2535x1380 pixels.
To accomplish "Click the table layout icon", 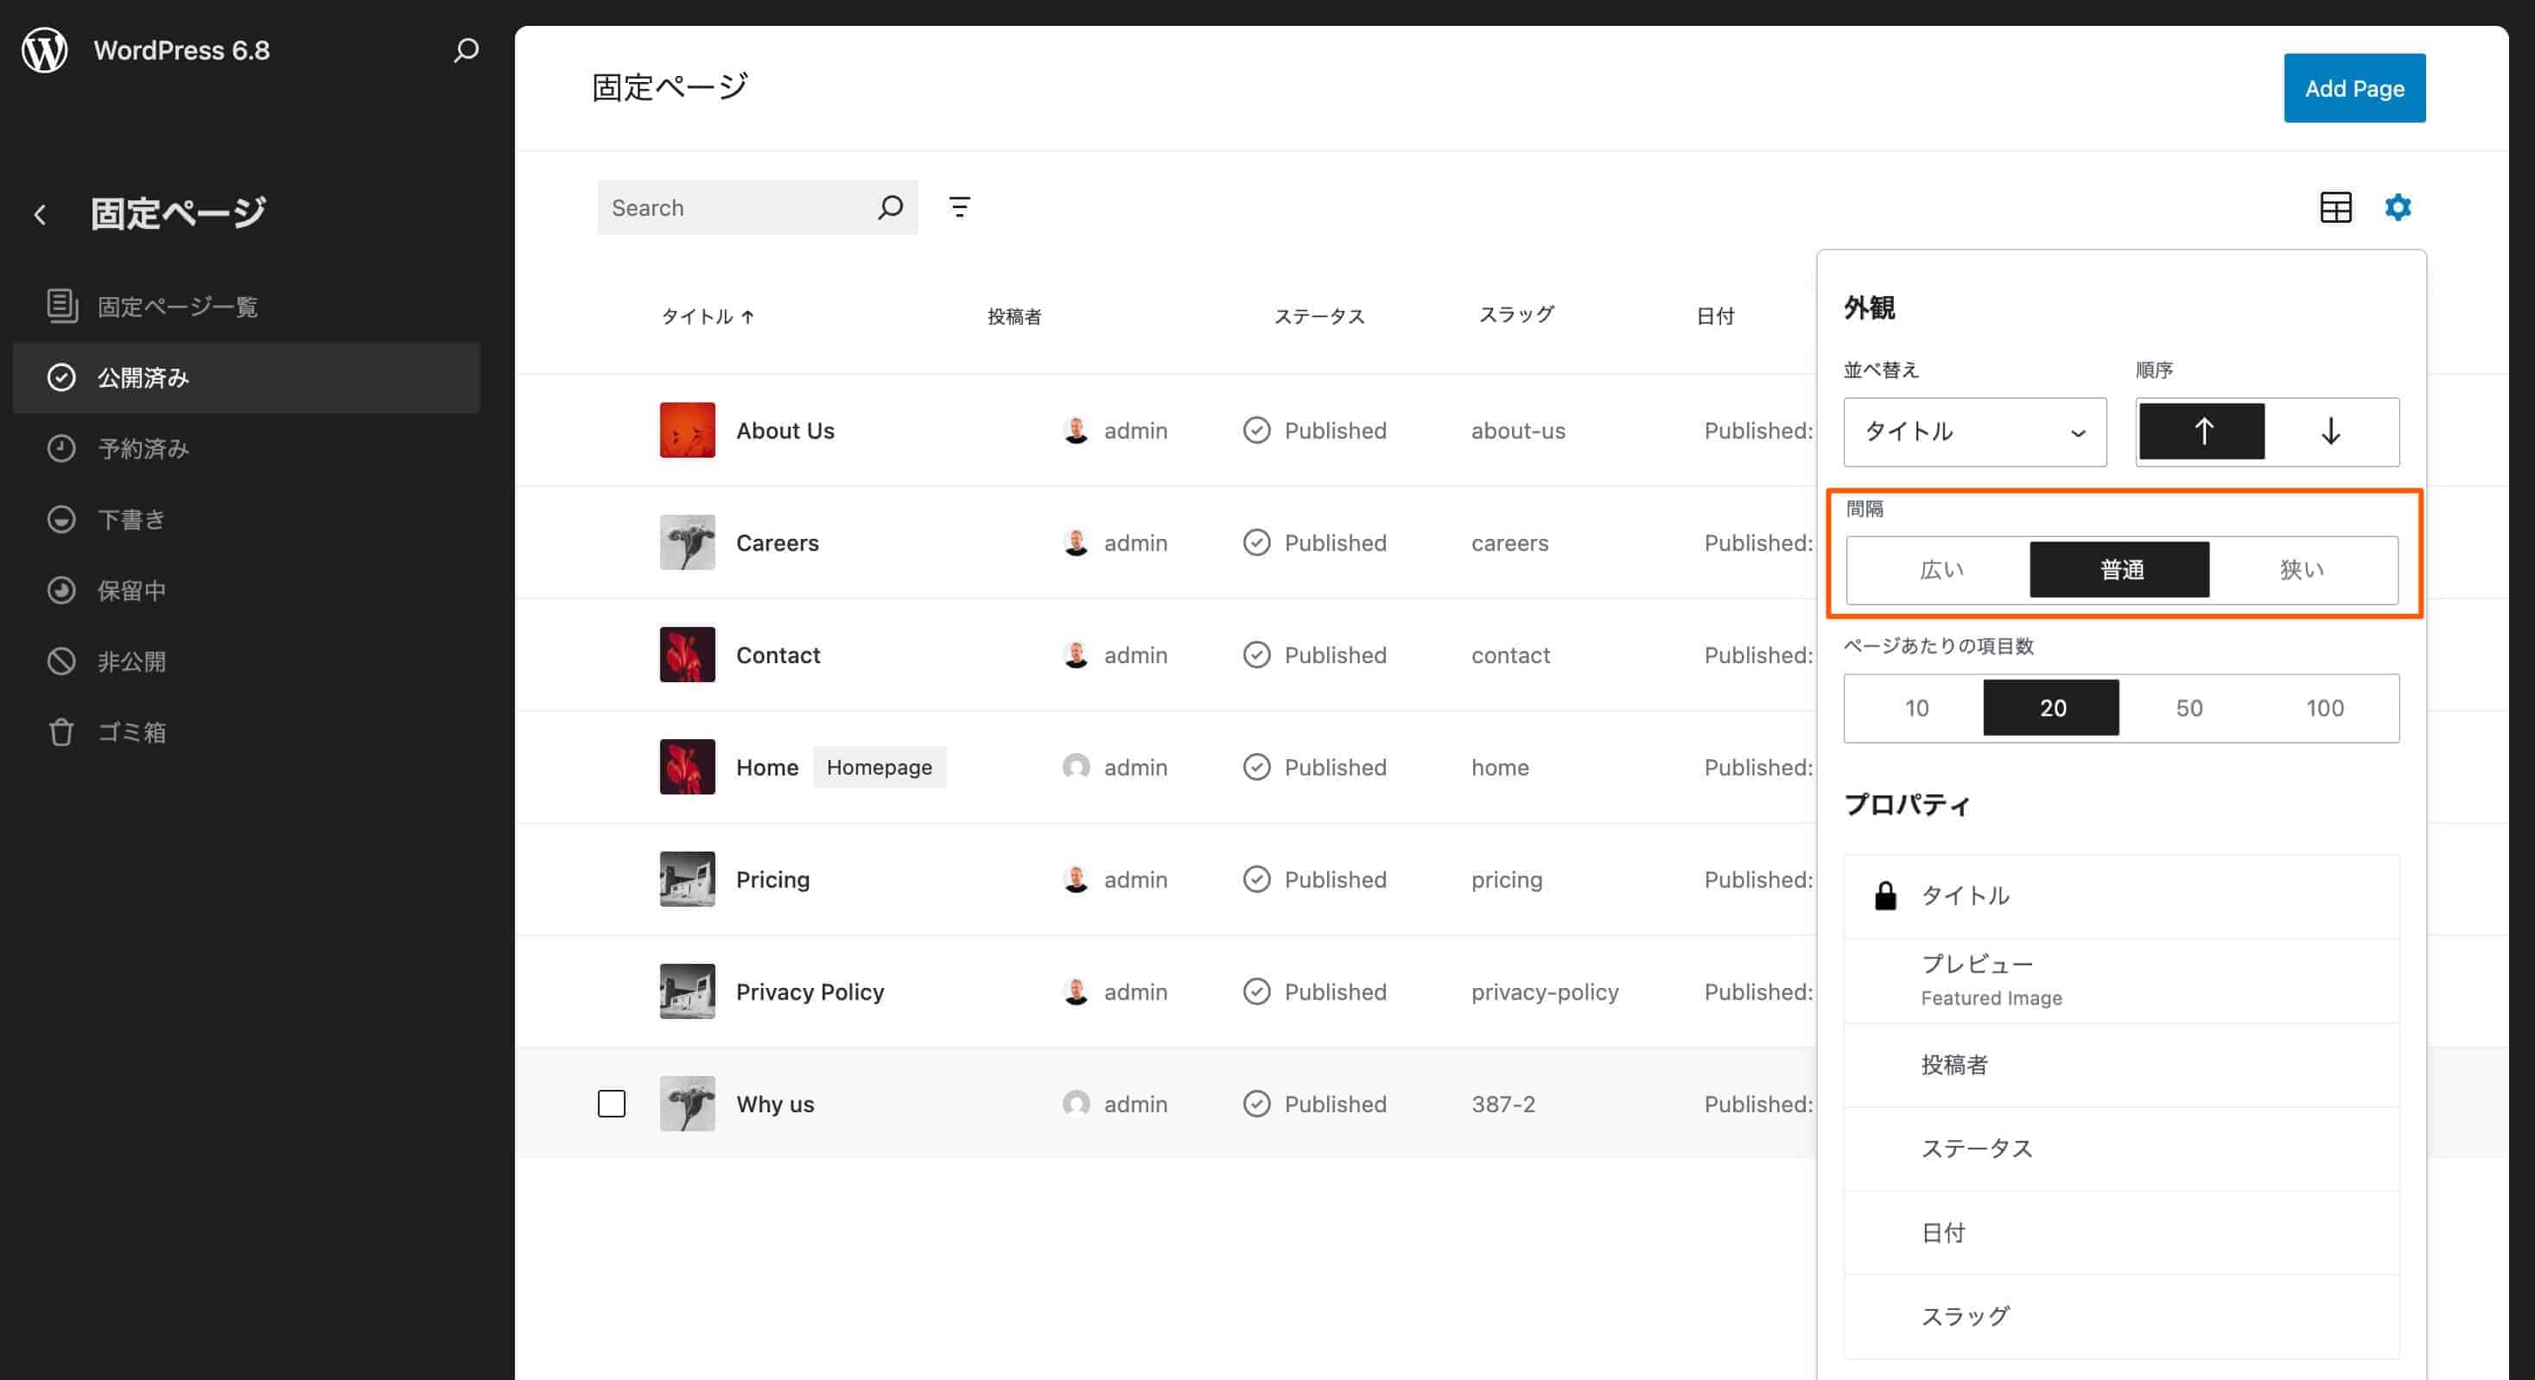I will (x=2335, y=207).
